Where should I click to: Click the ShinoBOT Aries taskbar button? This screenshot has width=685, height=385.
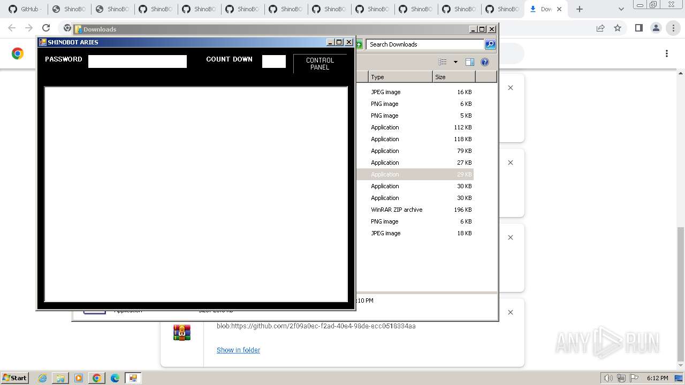pyautogui.click(x=133, y=378)
